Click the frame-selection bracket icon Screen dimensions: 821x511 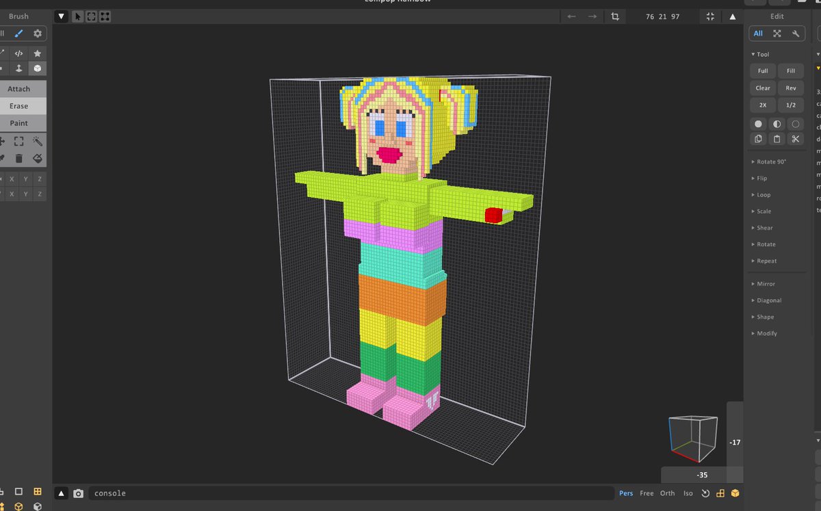tap(91, 16)
